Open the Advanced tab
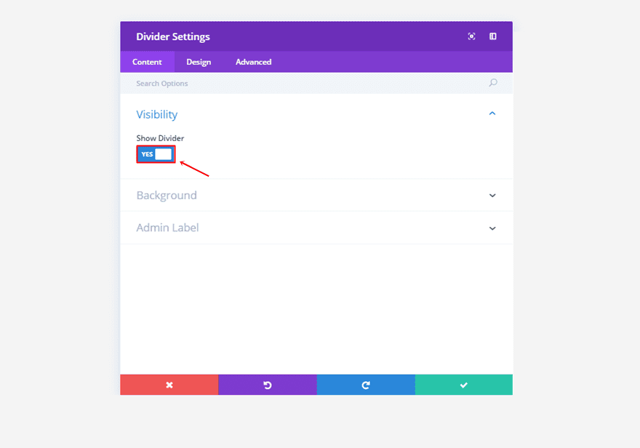The height and width of the screenshot is (448, 640). click(x=253, y=62)
